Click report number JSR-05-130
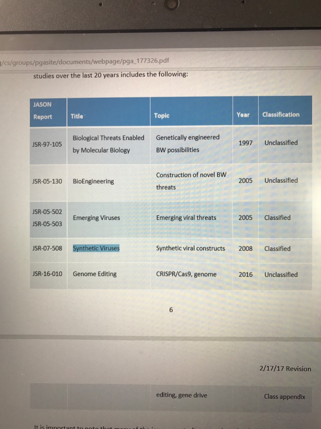This screenshot has width=321, height=429. pyautogui.click(x=47, y=181)
